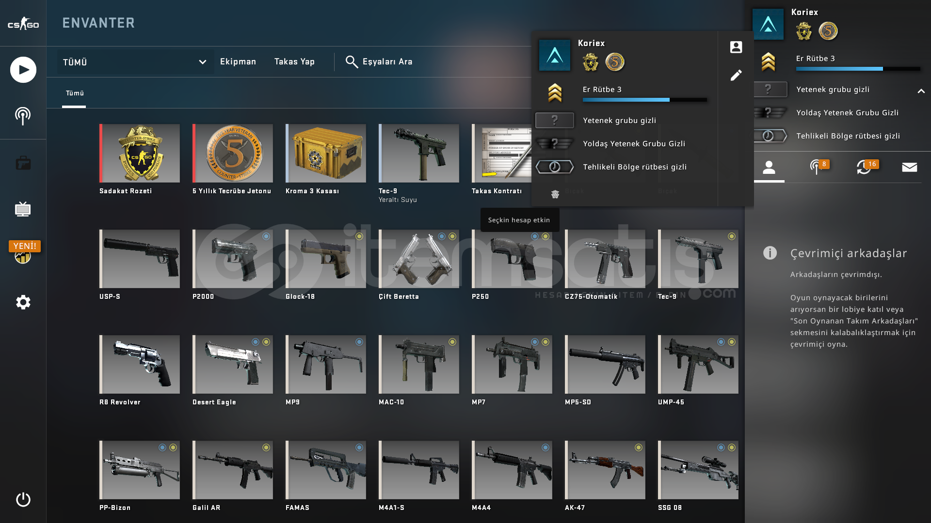Open the settings gear icon

pos(23,302)
